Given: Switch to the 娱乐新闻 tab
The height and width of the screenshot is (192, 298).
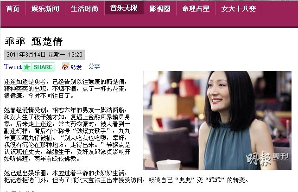Looking at the screenshot, I should 45,9.
